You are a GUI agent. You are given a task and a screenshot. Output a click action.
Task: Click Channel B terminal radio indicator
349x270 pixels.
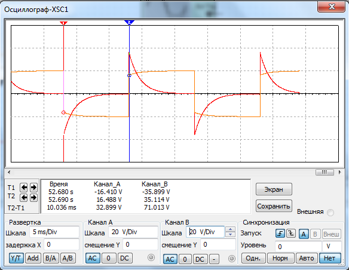[x=232, y=259]
